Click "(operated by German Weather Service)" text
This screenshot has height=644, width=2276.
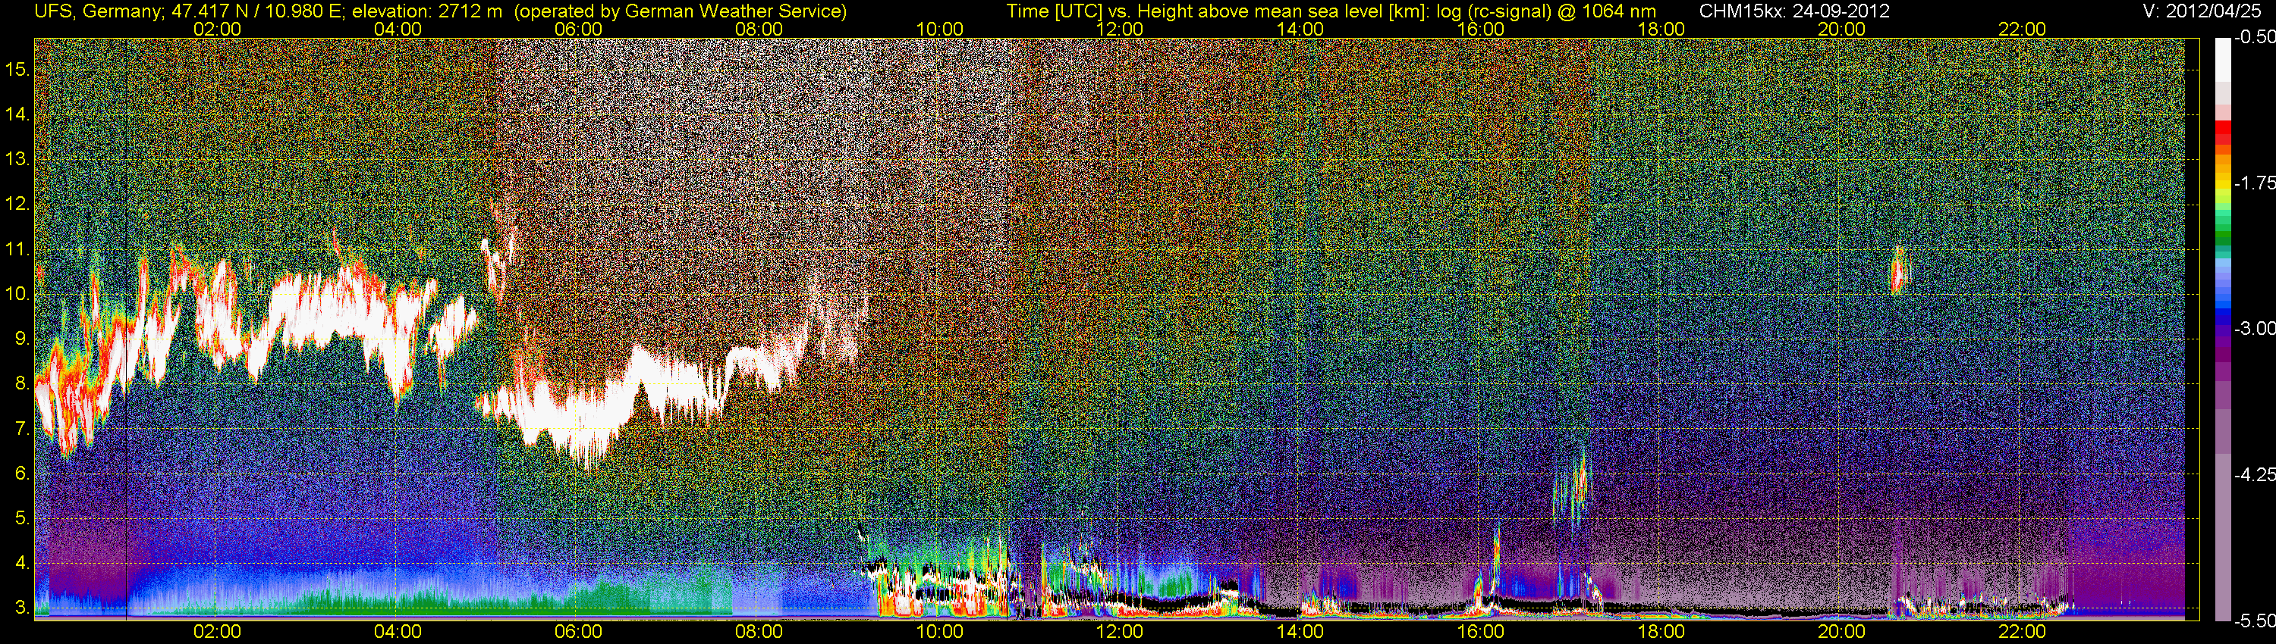(x=681, y=11)
